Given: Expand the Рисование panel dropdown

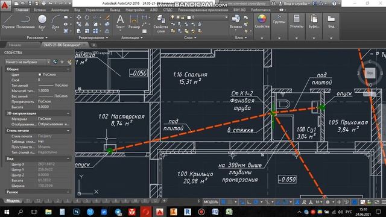Looking at the screenshot, I should tap(37, 37).
